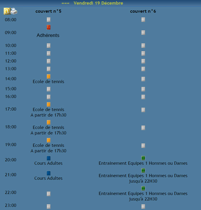The height and width of the screenshot is (210, 201).
Task: Book couvert n°6 free slot at 19:00
Action: pos(143,146)
